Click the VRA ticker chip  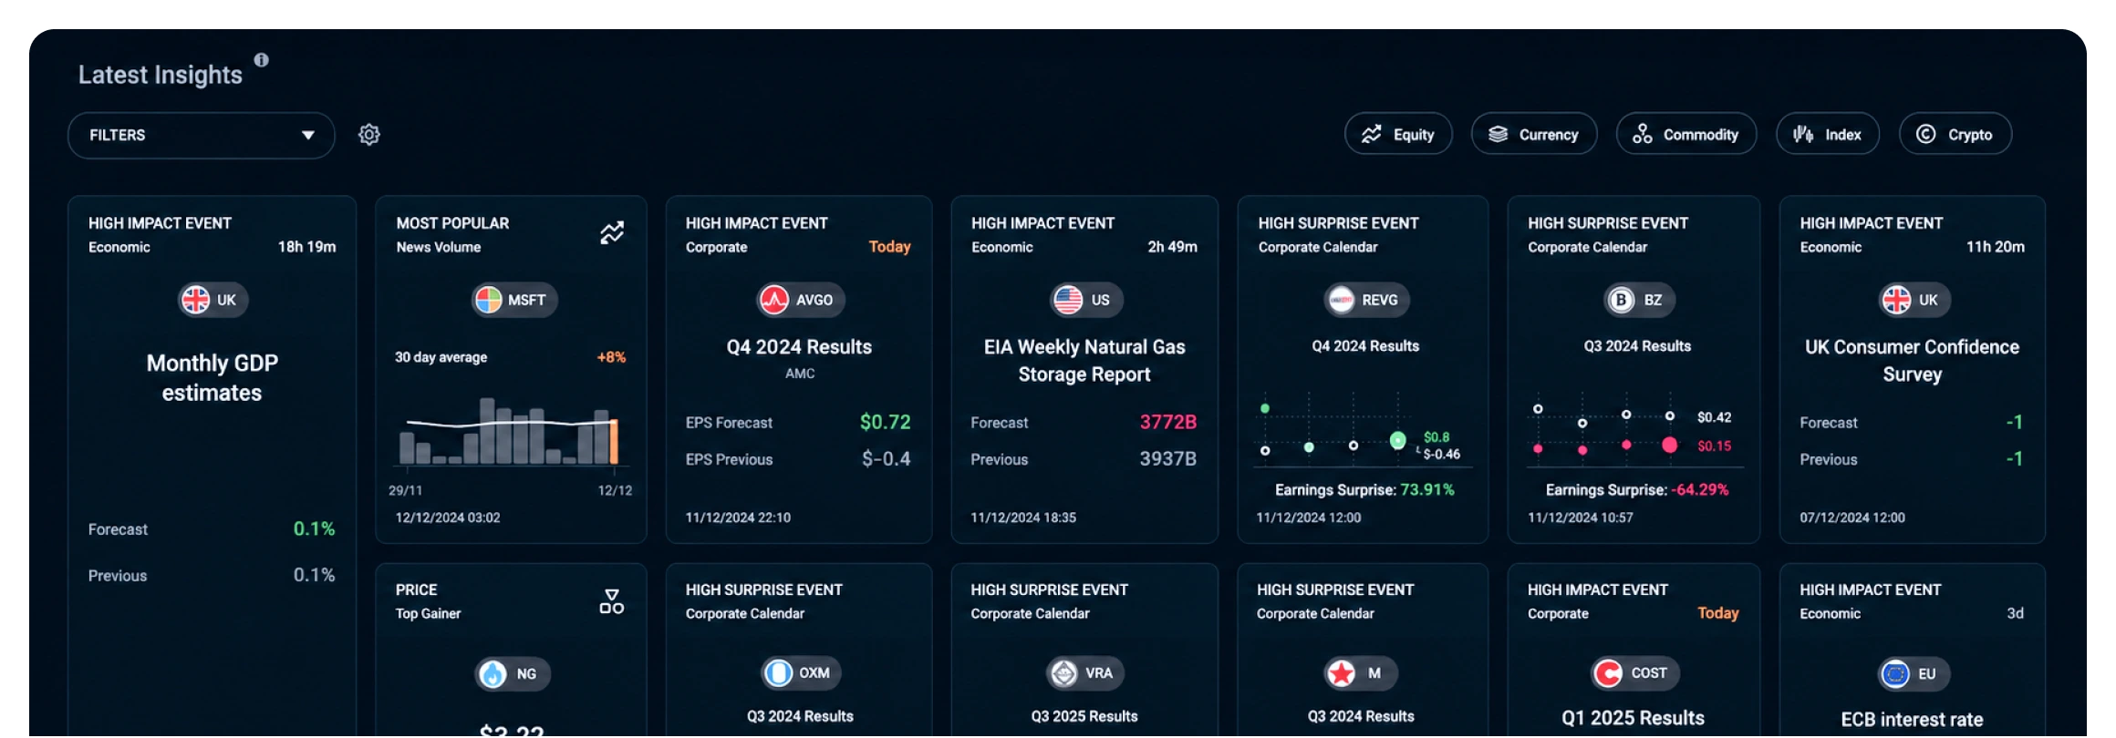coord(1084,673)
